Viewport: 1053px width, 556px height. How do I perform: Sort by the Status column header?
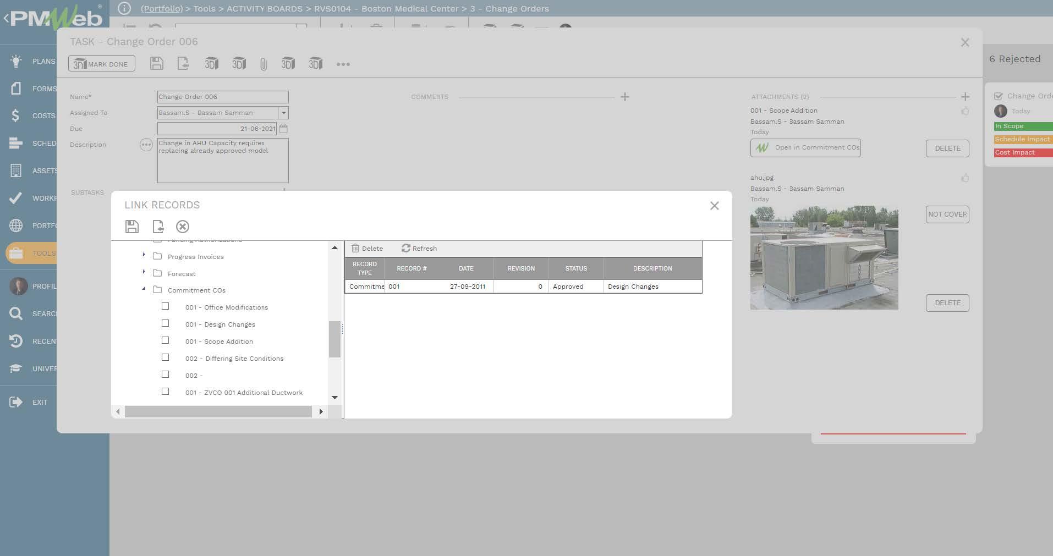576,268
